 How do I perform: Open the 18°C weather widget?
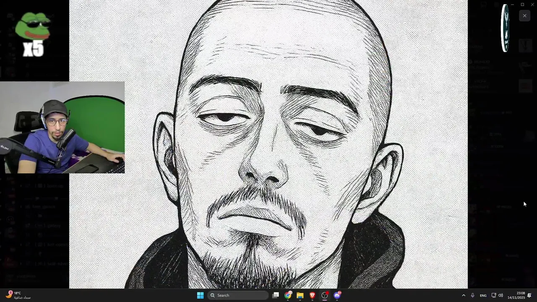(x=18, y=295)
